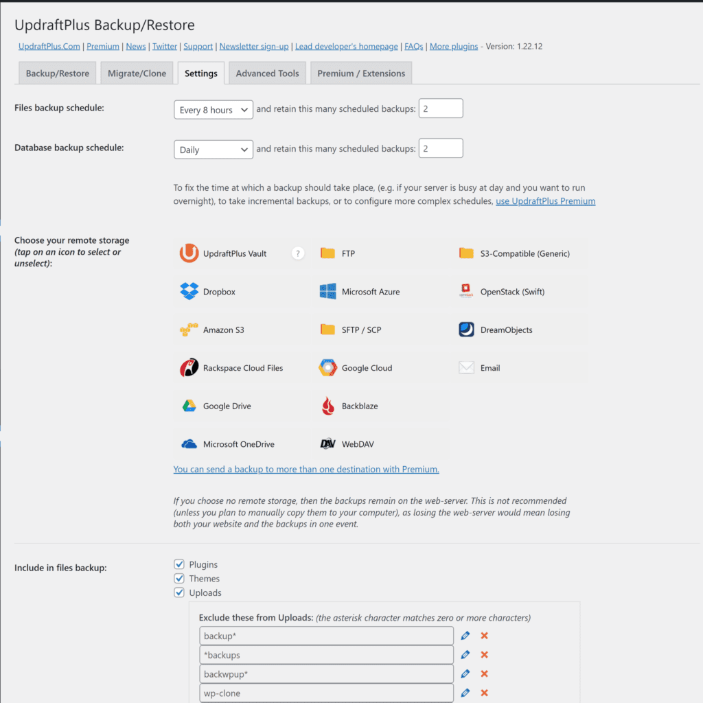Choose FTP remote storage icon
The width and height of the screenshot is (703, 703).
327,253
